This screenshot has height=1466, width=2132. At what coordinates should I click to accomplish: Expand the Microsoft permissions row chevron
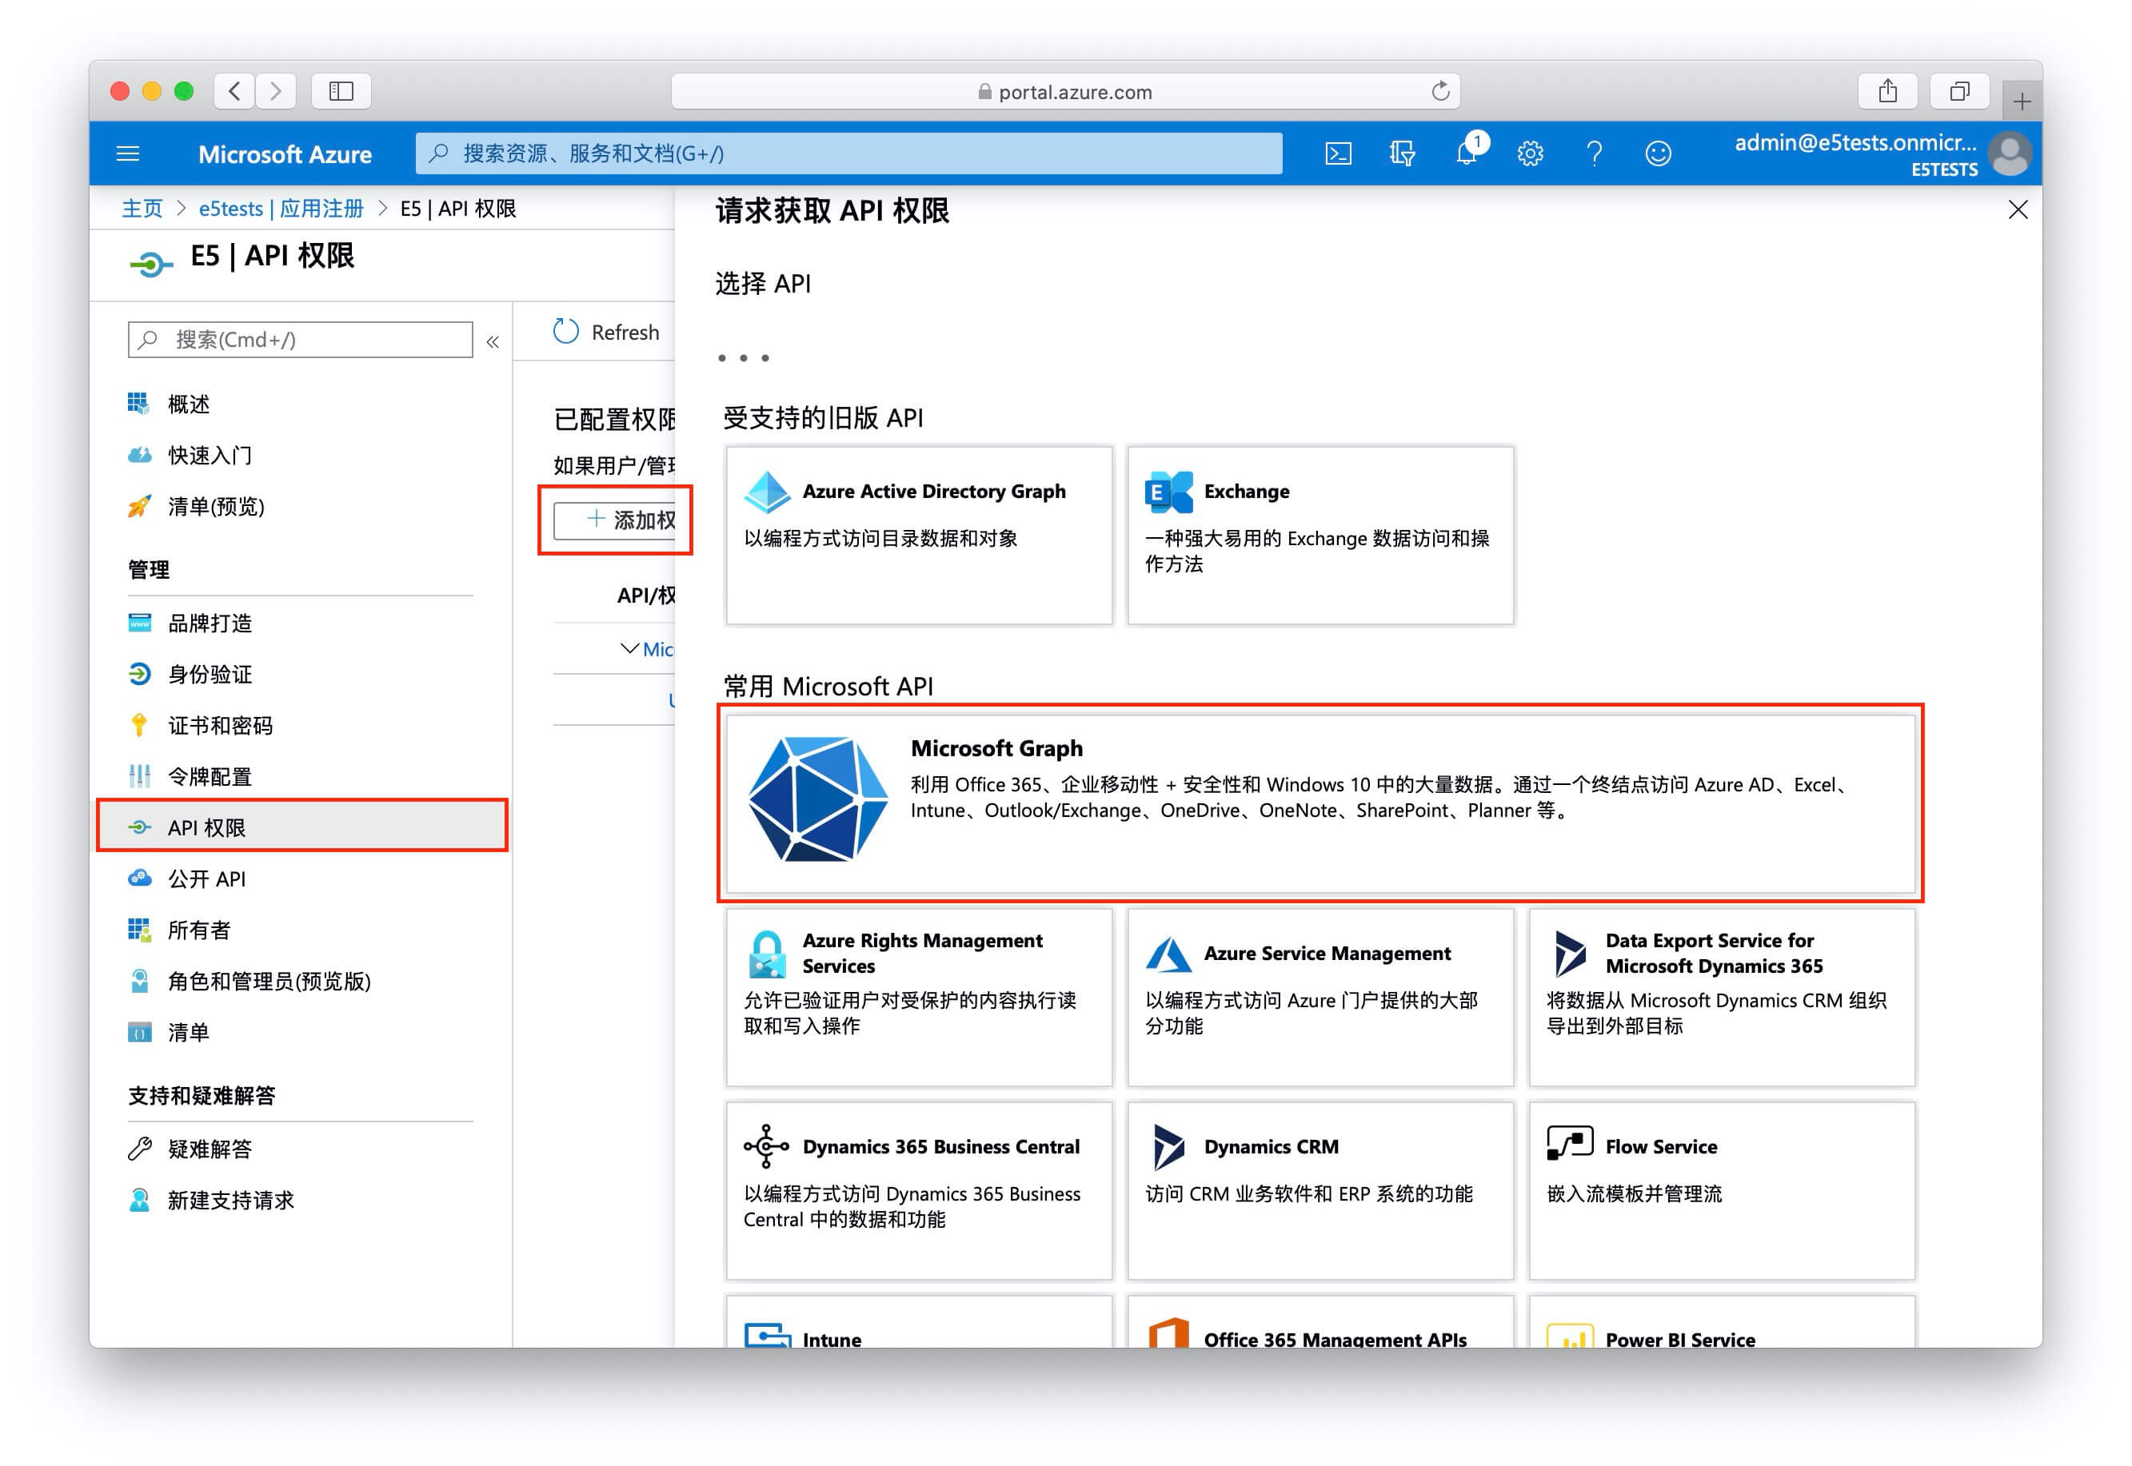(629, 648)
